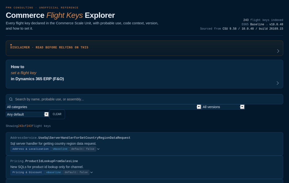The height and width of the screenshot is (183, 289).
Task: Focus the Search by name input field
Action: pos(144,99)
